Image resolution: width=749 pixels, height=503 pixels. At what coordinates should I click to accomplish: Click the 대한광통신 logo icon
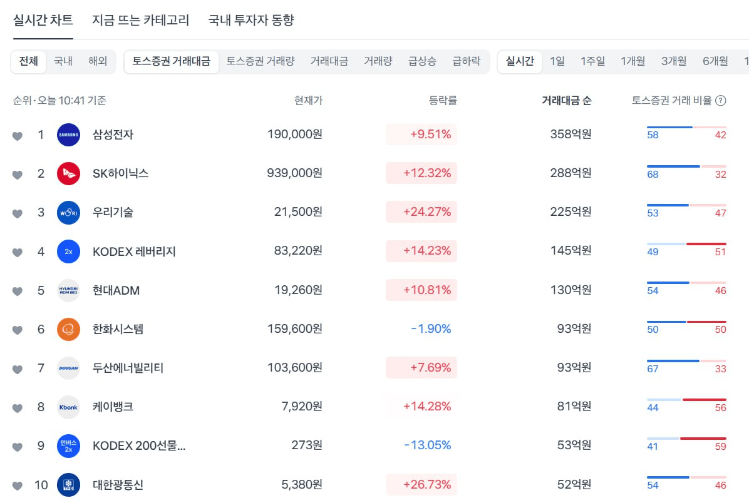[x=68, y=485]
